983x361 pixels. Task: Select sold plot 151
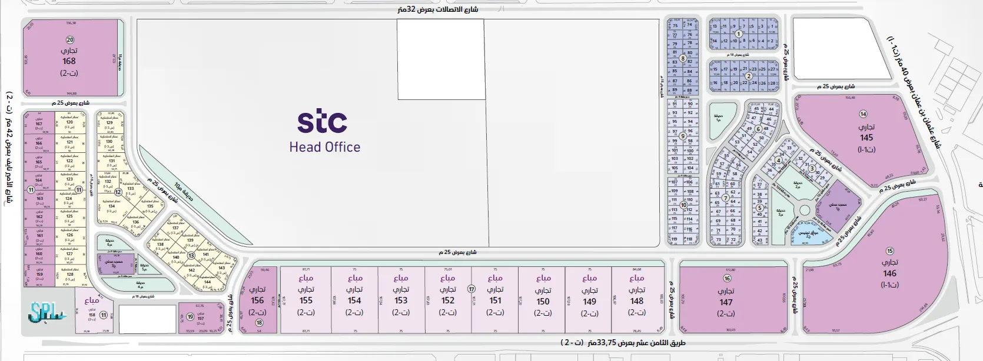pyautogui.click(x=495, y=300)
